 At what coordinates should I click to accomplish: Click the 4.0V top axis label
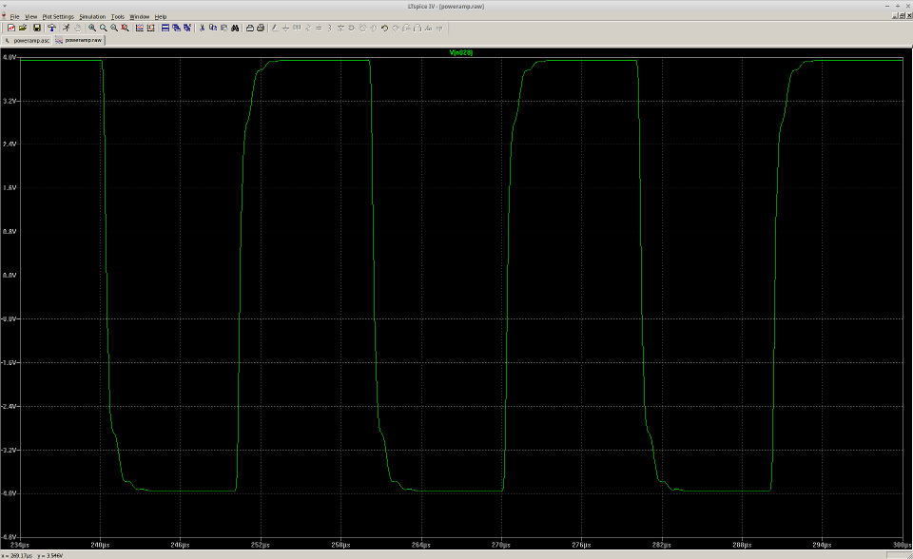tap(10, 57)
